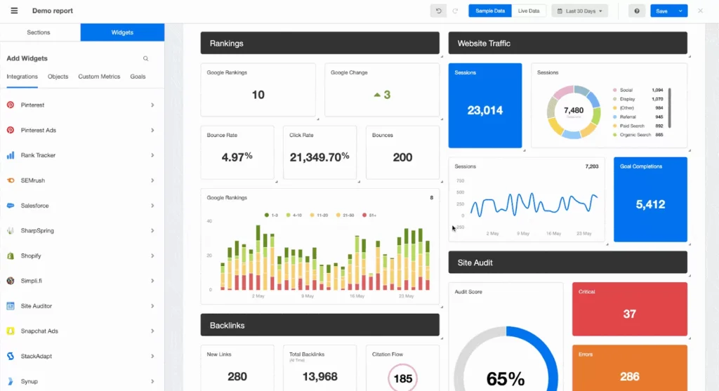Image resolution: width=719 pixels, height=391 pixels.
Task: Click the Save button
Action: (x=661, y=11)
